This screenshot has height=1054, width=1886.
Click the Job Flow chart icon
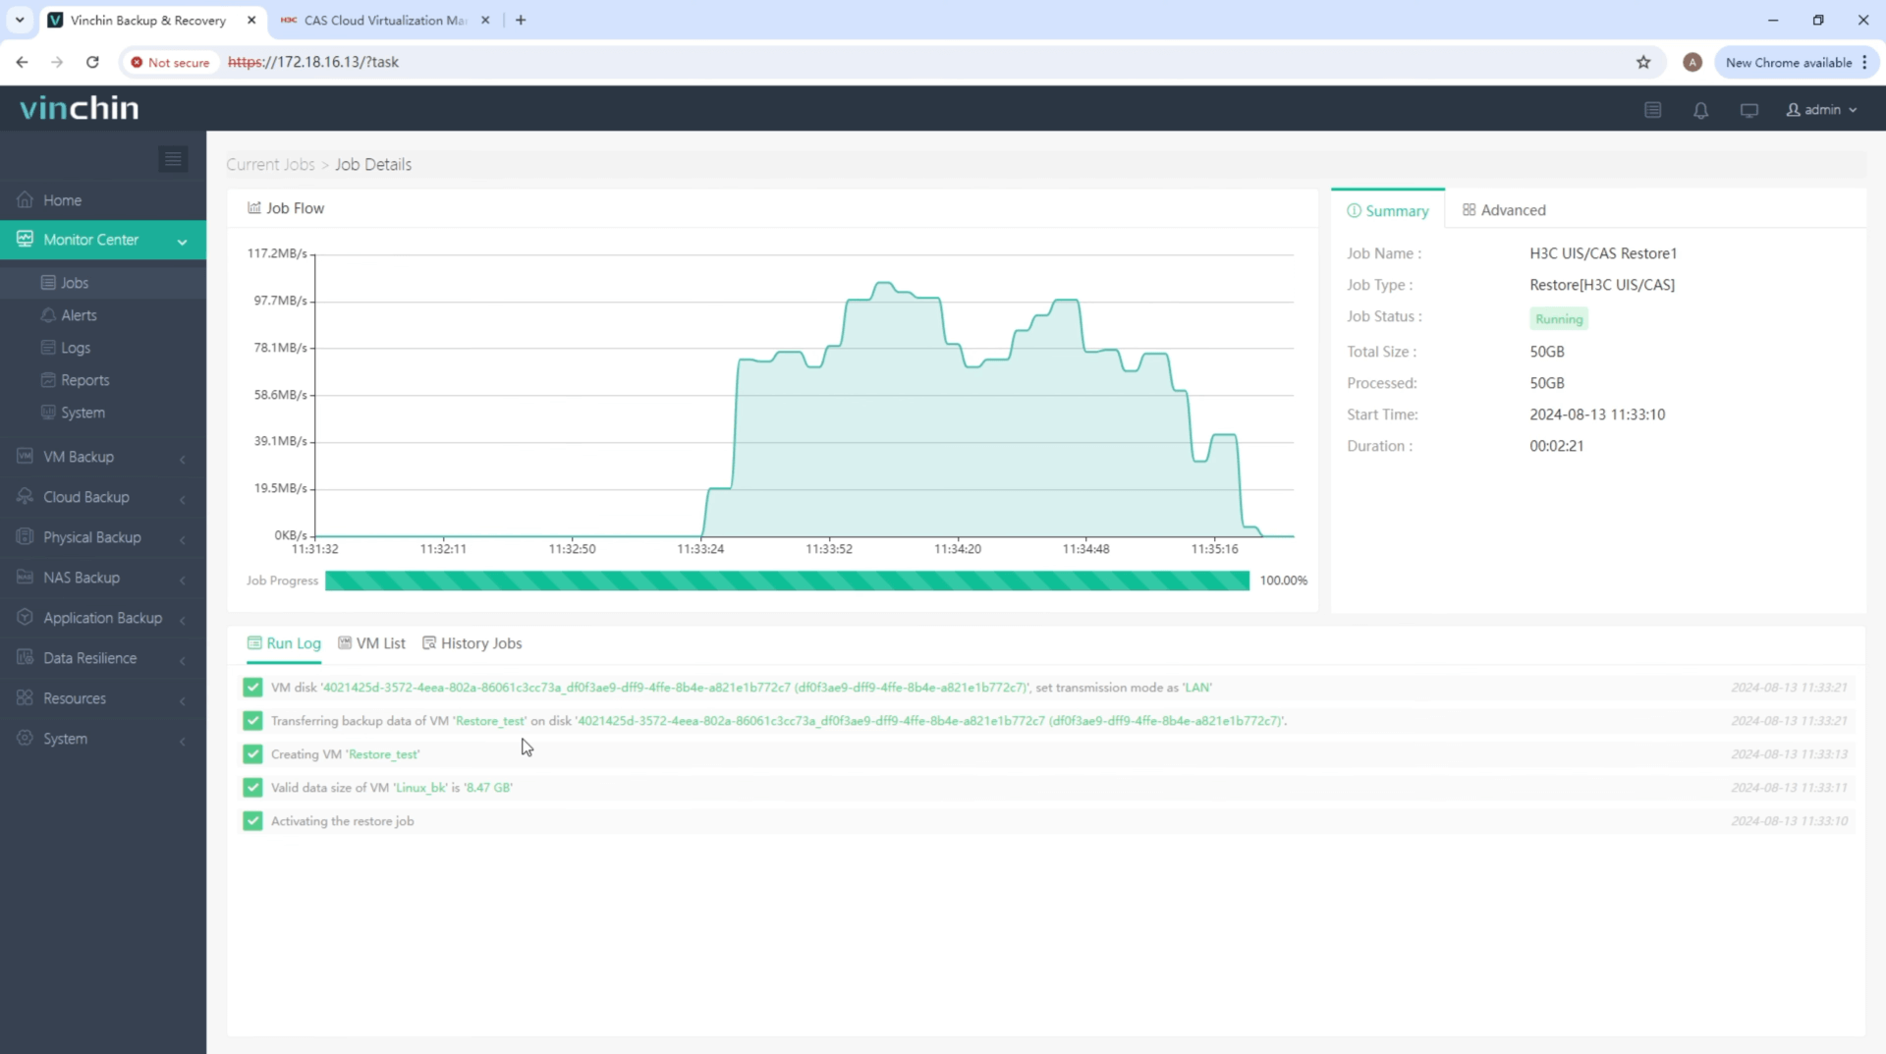click(x=254, y=208)
